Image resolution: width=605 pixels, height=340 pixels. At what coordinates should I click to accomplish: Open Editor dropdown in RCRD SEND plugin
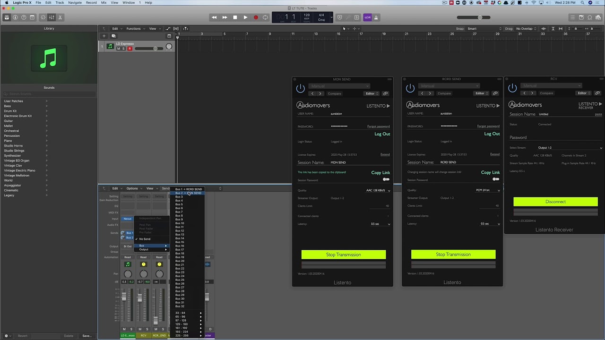point(481,93)
